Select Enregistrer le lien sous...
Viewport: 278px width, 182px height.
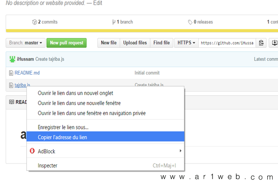coord(106,127)
